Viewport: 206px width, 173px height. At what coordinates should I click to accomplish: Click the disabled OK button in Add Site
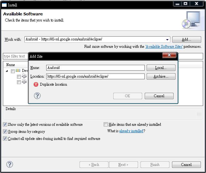click(x=128, y=96)
